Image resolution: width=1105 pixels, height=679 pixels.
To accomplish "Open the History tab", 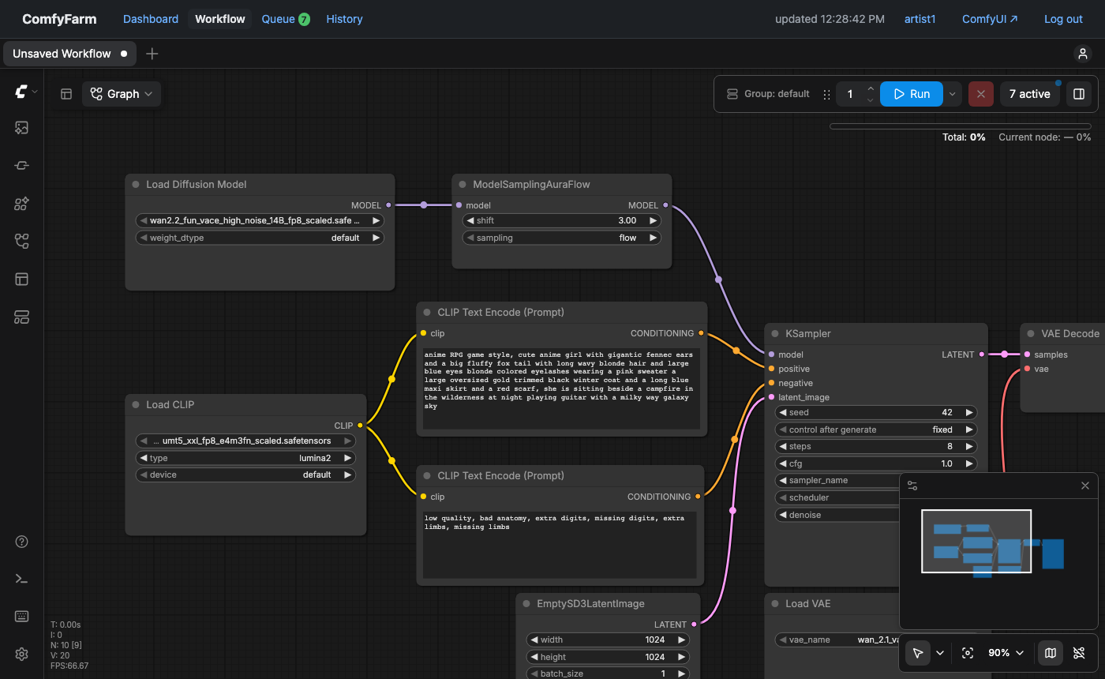I will (x=344, y=19).
